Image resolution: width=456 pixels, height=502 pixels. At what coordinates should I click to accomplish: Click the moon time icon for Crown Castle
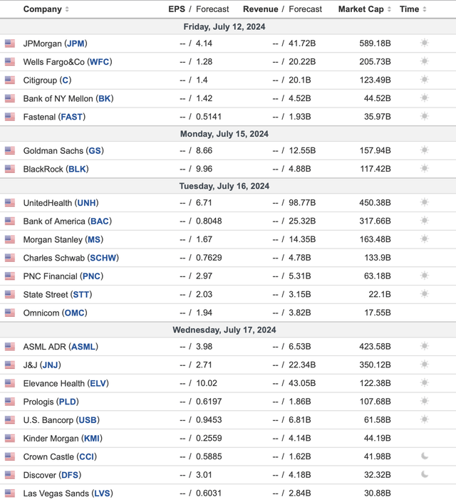coord(425,456)
